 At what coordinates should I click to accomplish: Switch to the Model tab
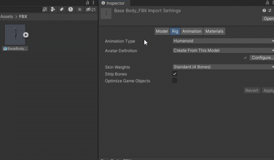point(162,31)
